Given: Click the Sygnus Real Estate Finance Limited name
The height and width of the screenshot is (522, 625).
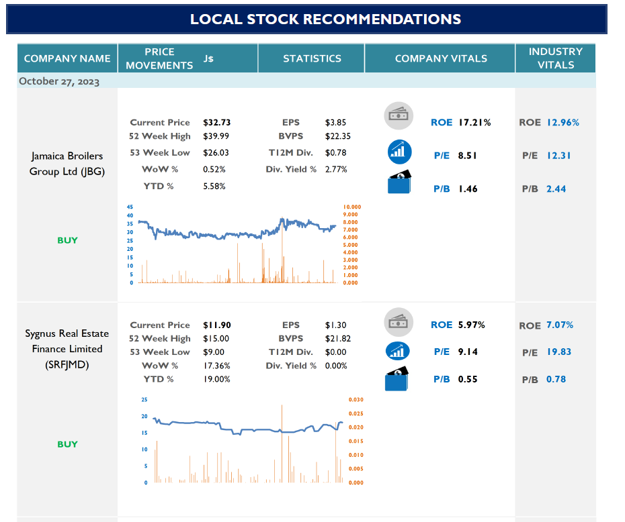Looking at the screenshot, I should click(67, 349).
